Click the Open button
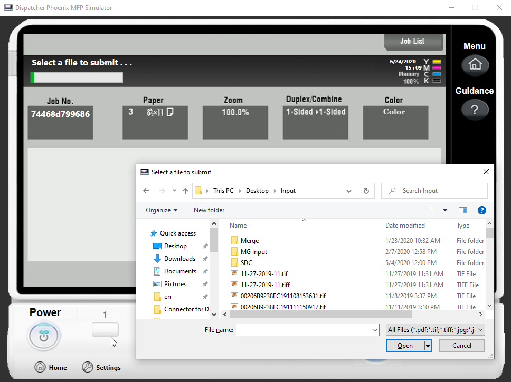511x382 pixels. [x=405, y=346]
